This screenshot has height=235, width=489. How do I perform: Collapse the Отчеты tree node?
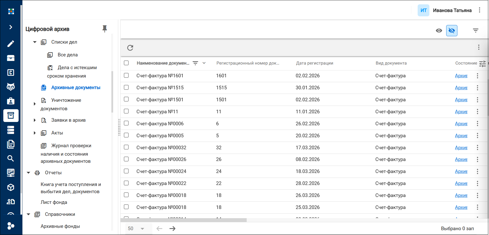click(29, 173)
